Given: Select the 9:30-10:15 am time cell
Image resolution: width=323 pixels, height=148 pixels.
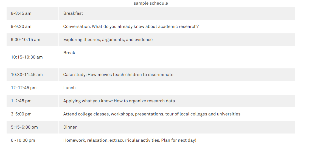Looking at the screenshot, I should click(x=26, y=40).
